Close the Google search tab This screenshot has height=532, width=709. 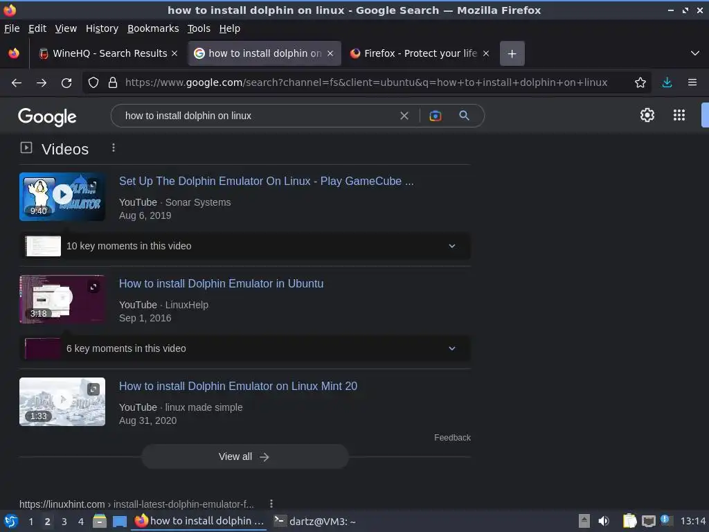[x=330, y=53]
